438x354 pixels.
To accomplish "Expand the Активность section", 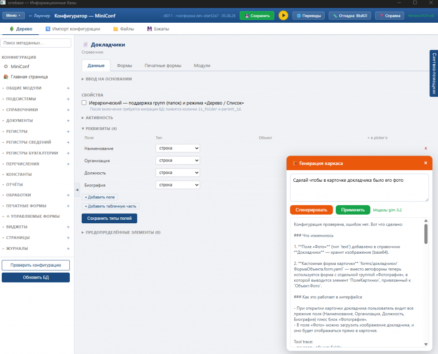I will click(97, 118).
